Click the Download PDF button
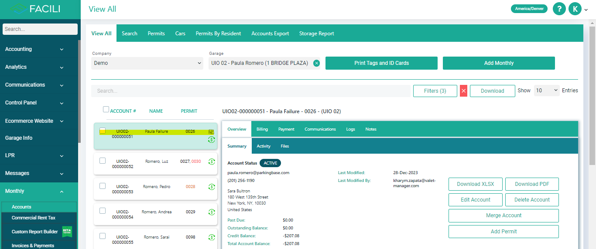 tap(532, 184)
